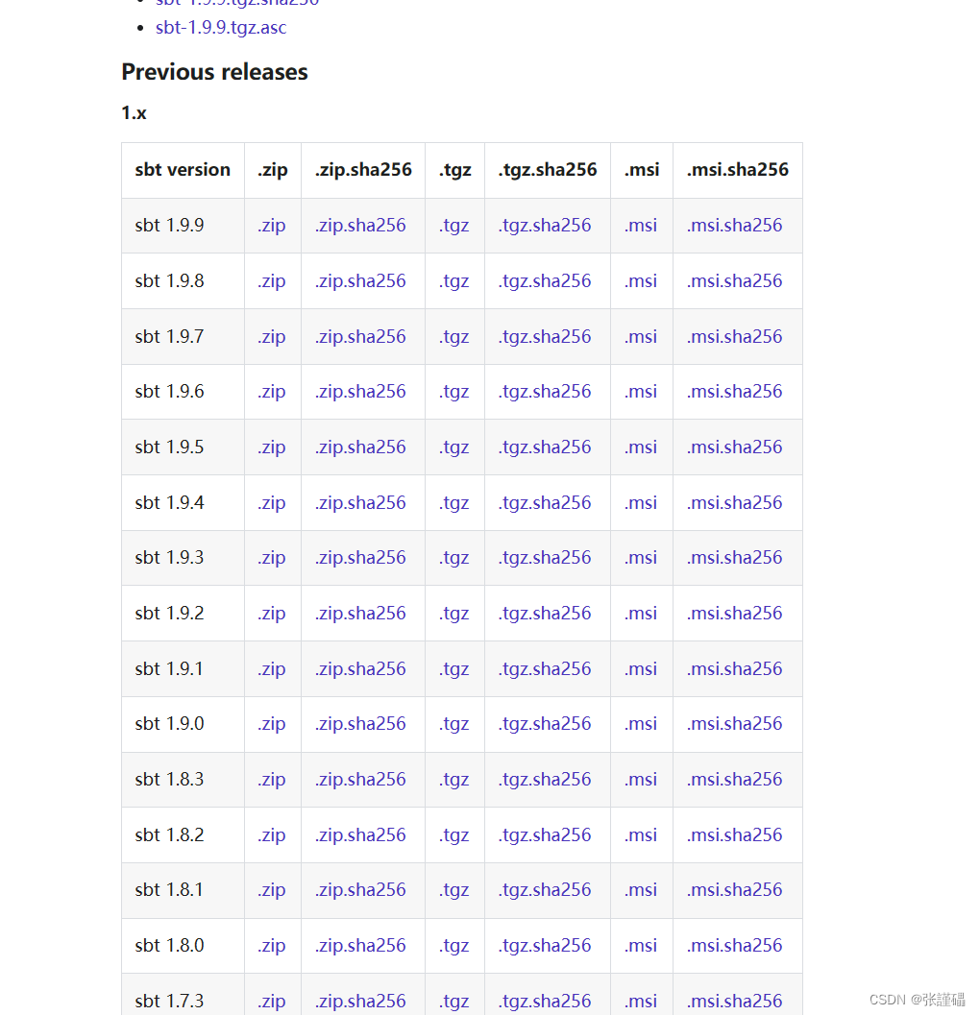This screenshot has width=980, height=1015.
Task: Open .tgz.sha256 for sbt 1.9.5
Action: click(x=545, y=447)
